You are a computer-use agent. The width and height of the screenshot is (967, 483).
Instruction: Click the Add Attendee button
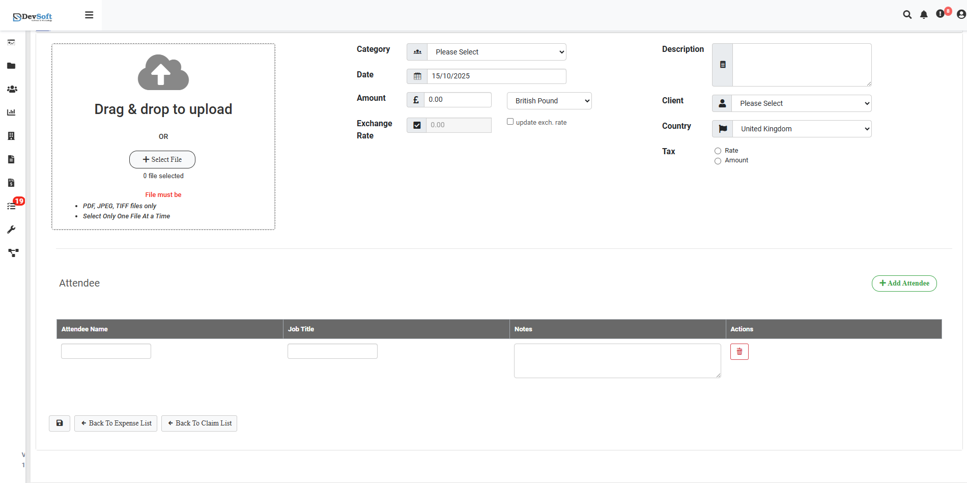point(904,283)
